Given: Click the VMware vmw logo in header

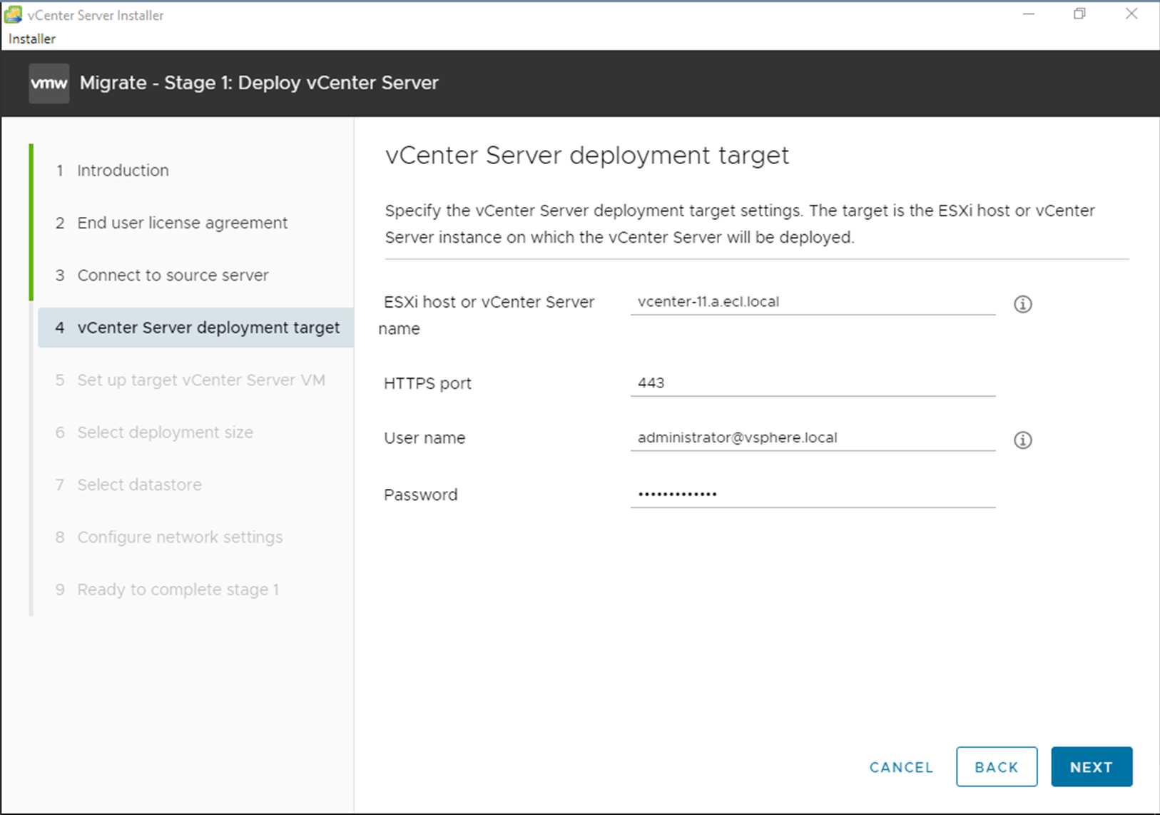Looking at the screenshot, I should pos(49,83).
